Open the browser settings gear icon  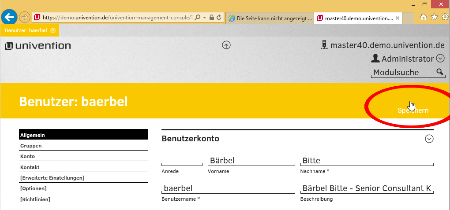point(445,17)
